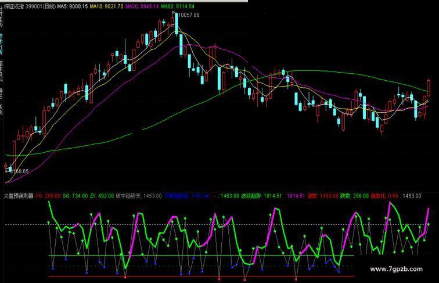Click the 大盘预测利器 indicator name
The height and width of the screenshot is (283, 439).
[19, 196]
